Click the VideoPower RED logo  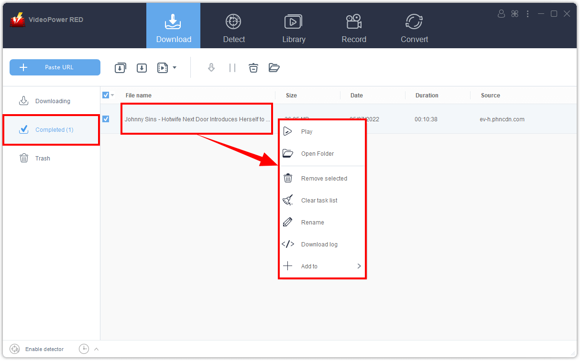pos(18,19)
